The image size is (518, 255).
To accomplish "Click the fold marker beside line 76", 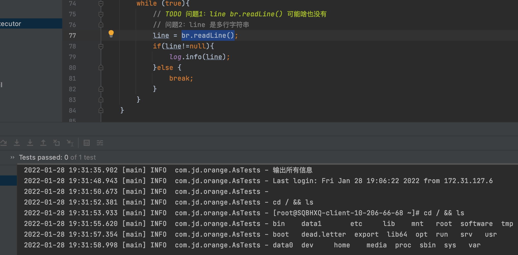I will [101, 25].
